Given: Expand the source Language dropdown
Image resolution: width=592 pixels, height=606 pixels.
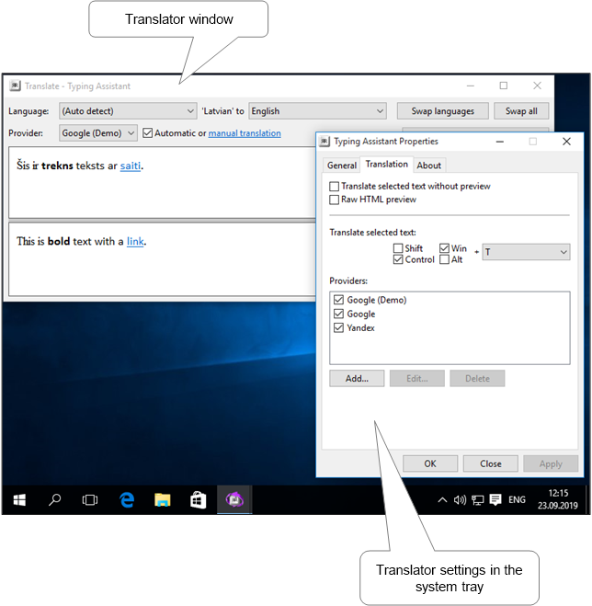Looking at the screenshot, I should click(128, 111).
